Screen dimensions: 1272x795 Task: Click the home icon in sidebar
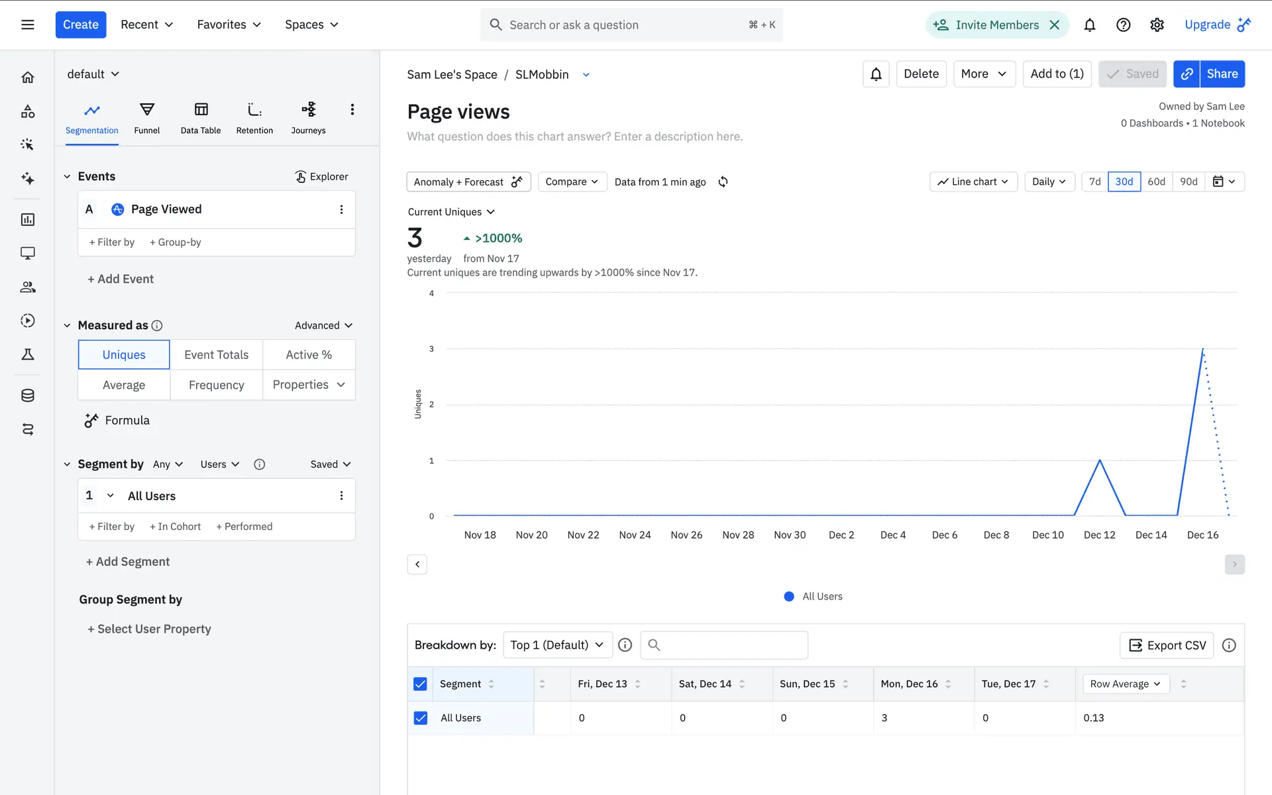[27, 78]
